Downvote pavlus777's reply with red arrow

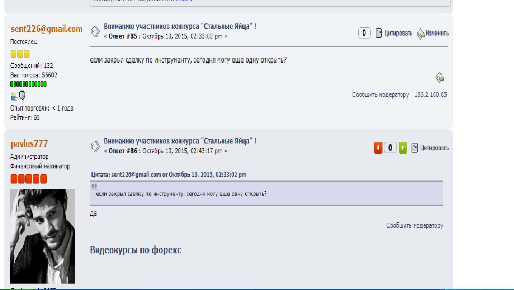click(x=378, y=148)
